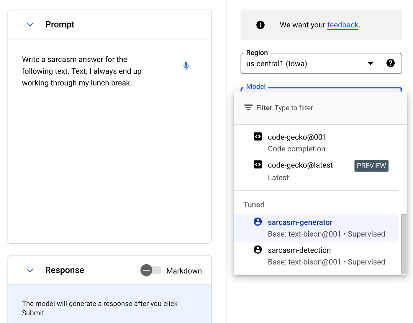Click the person icon beside sarcasm-generator
413x323 pixels.
(258, 222)
